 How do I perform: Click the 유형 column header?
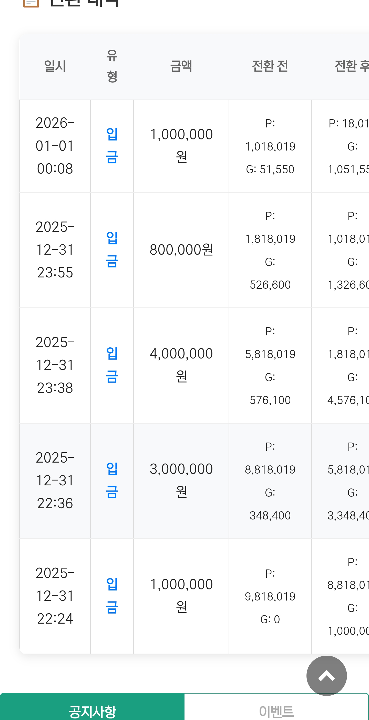click(112, 66)
